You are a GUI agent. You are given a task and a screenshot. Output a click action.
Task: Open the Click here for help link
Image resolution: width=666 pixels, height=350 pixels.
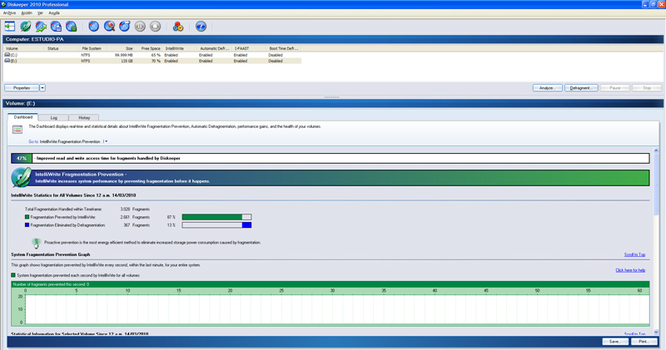[630, 270]
